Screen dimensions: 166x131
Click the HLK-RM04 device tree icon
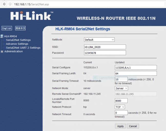[x=2, y=36]
